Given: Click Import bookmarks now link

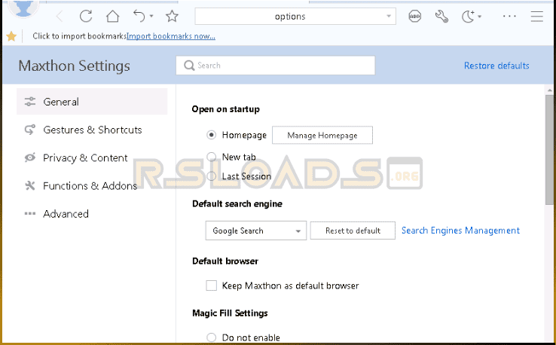Looking at the screenshot, I should 171,36.
